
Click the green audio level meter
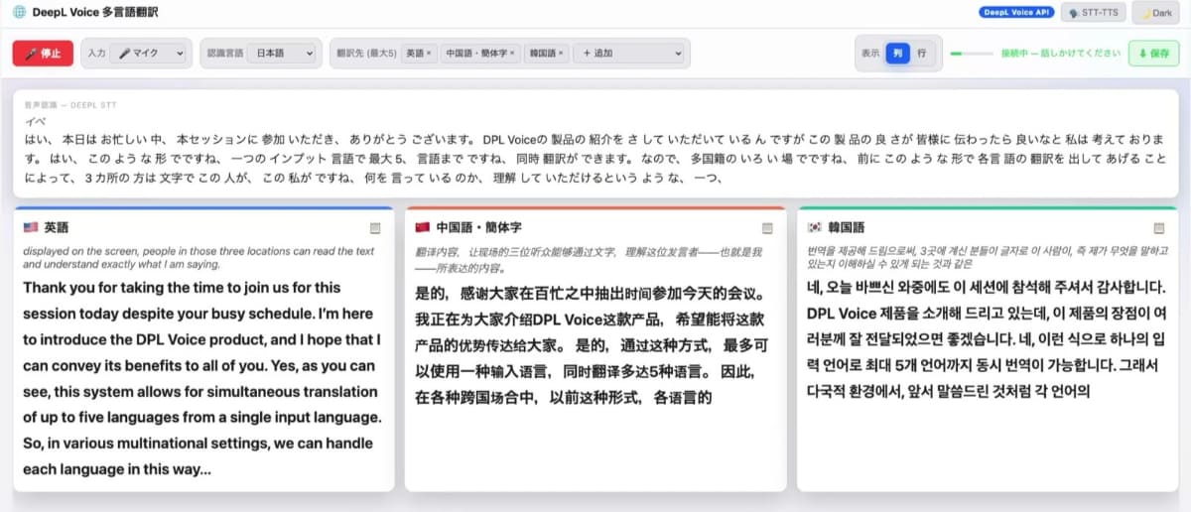(972, 53)
